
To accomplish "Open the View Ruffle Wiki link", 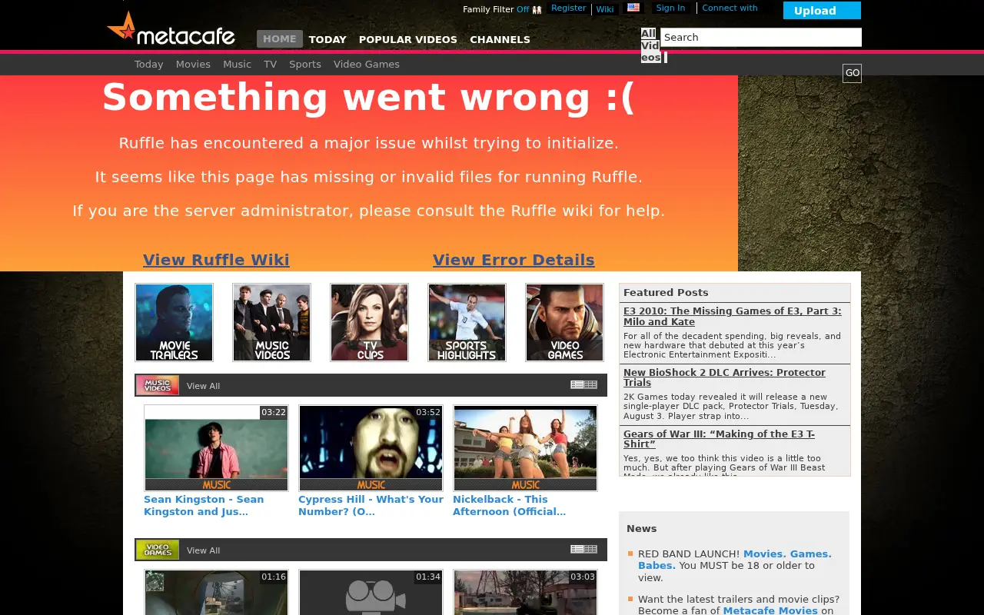I will 216,260.
